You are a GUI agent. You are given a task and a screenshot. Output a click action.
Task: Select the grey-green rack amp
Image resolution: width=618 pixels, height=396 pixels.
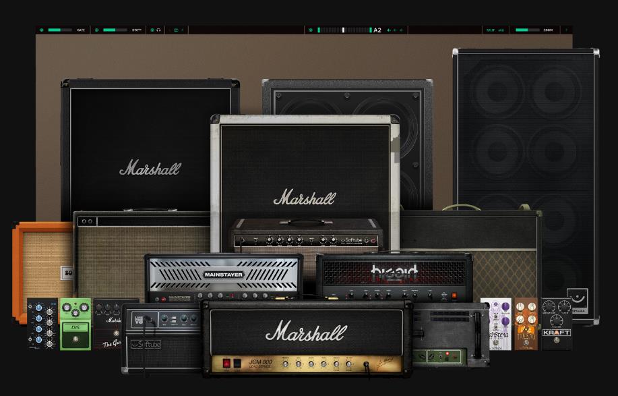pos(450,335)
